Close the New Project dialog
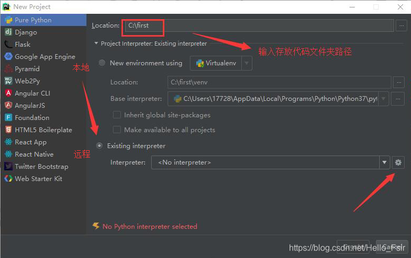Screen dimensions: 411x258 coord(400,7)
